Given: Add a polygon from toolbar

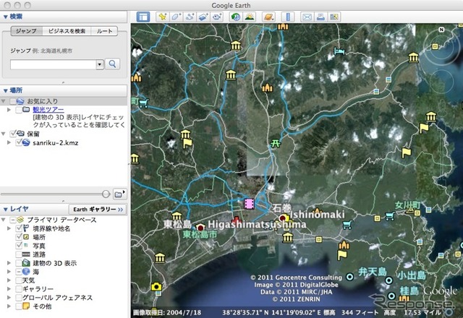Looking at the screenshot, I should click(177, 17).
